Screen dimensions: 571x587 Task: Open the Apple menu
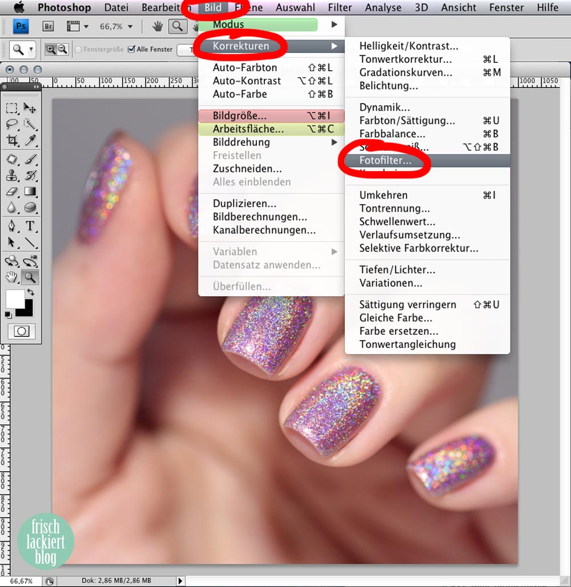coord(19,7)
